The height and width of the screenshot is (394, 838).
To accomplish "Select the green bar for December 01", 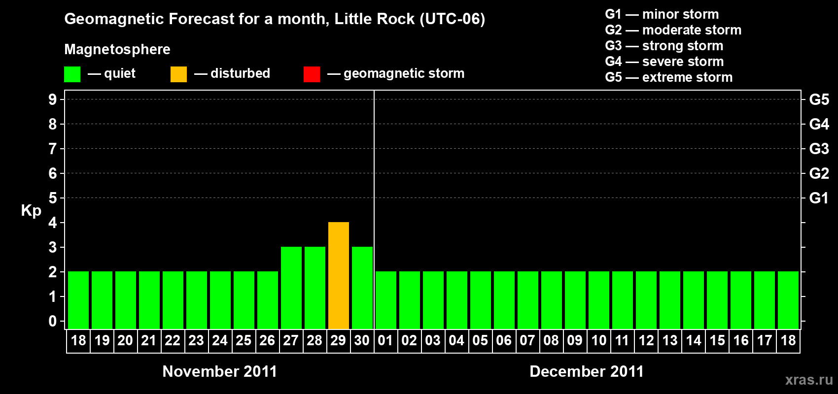I will point(386,300).
